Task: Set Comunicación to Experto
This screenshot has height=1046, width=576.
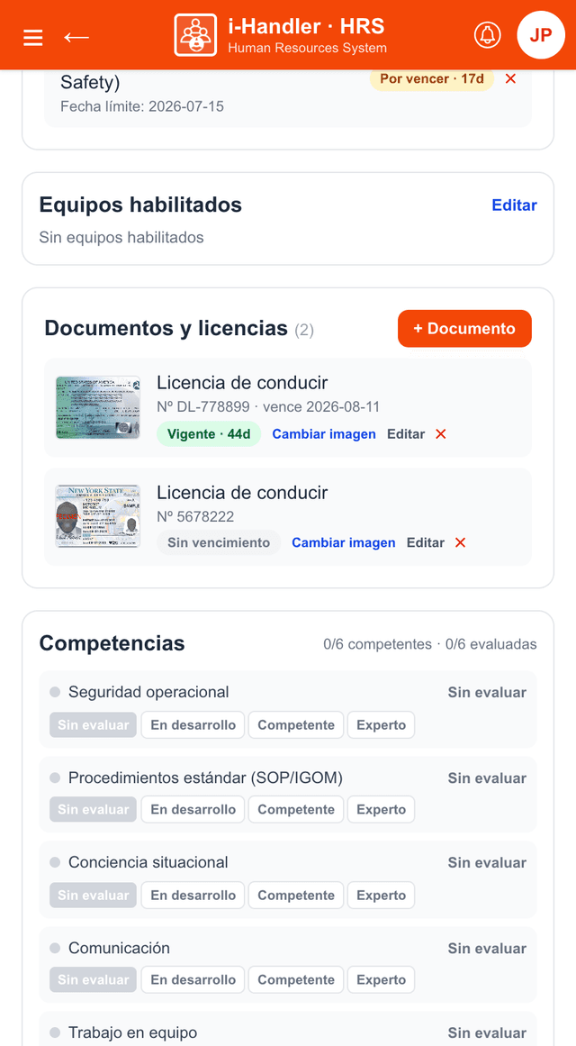Action: [382, 980]
